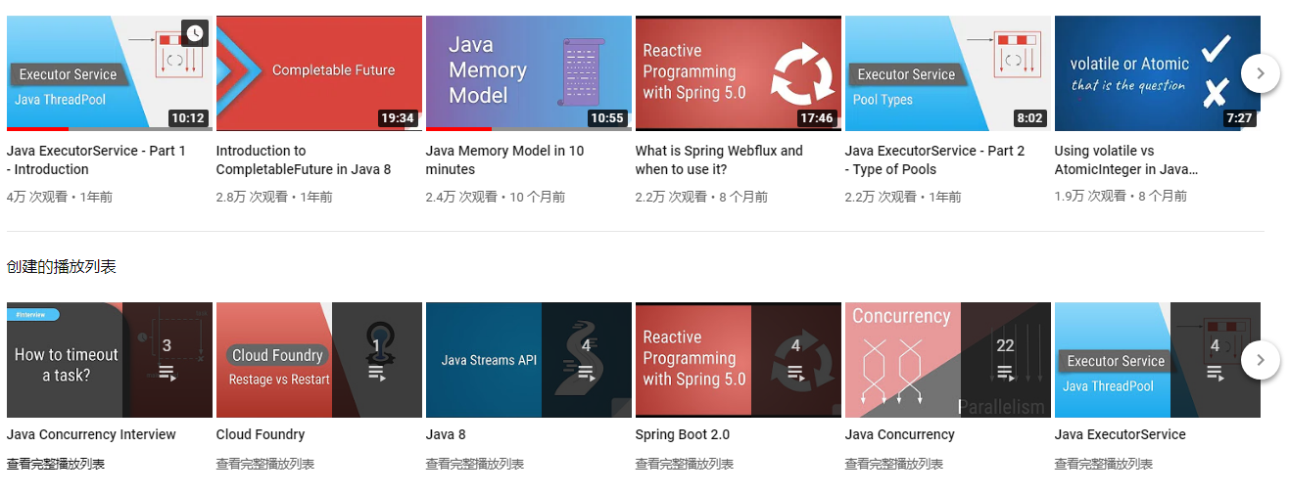The height and width of the screenshot is (494, 1289).
Task: View full playlist under Cloud Foundry
Action: 265,464
